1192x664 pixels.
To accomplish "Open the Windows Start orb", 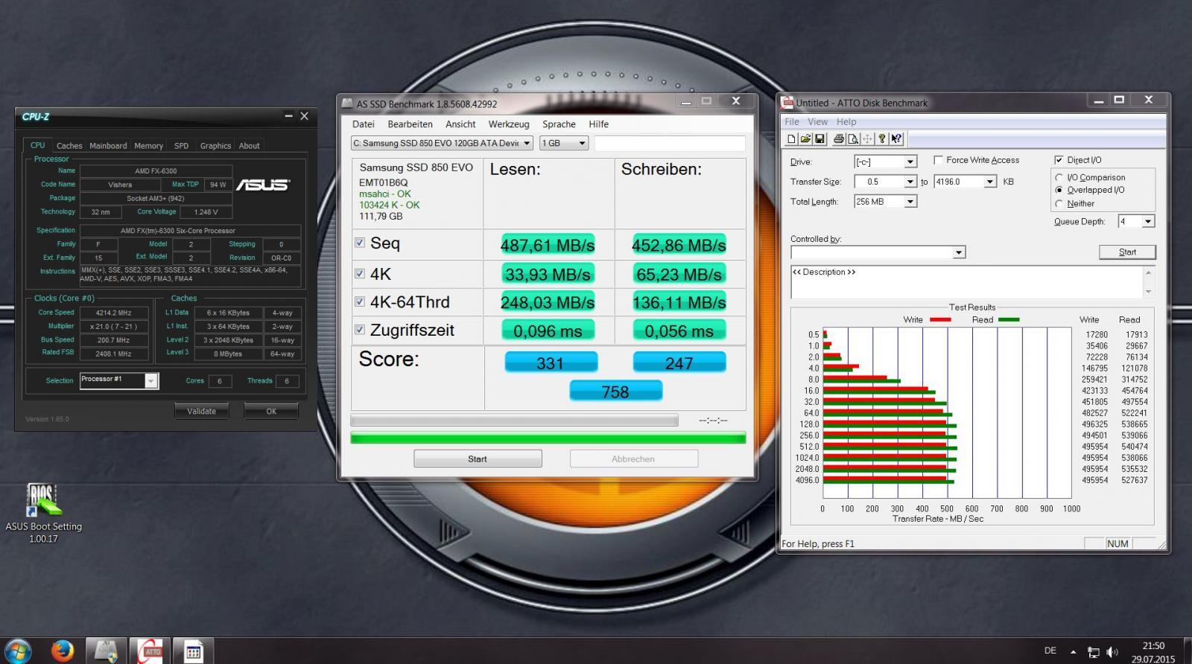I will [18, 651].
